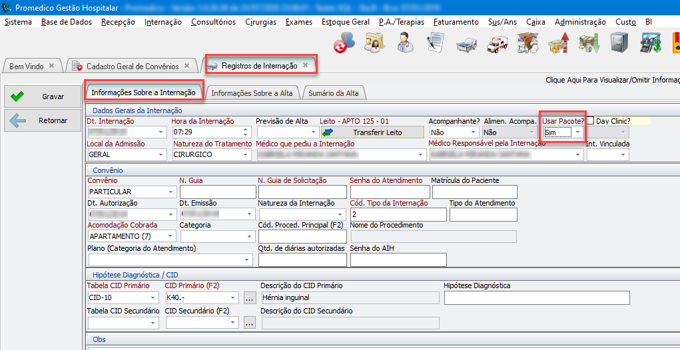Open the Faturamento menu

[x=456, y=22]
